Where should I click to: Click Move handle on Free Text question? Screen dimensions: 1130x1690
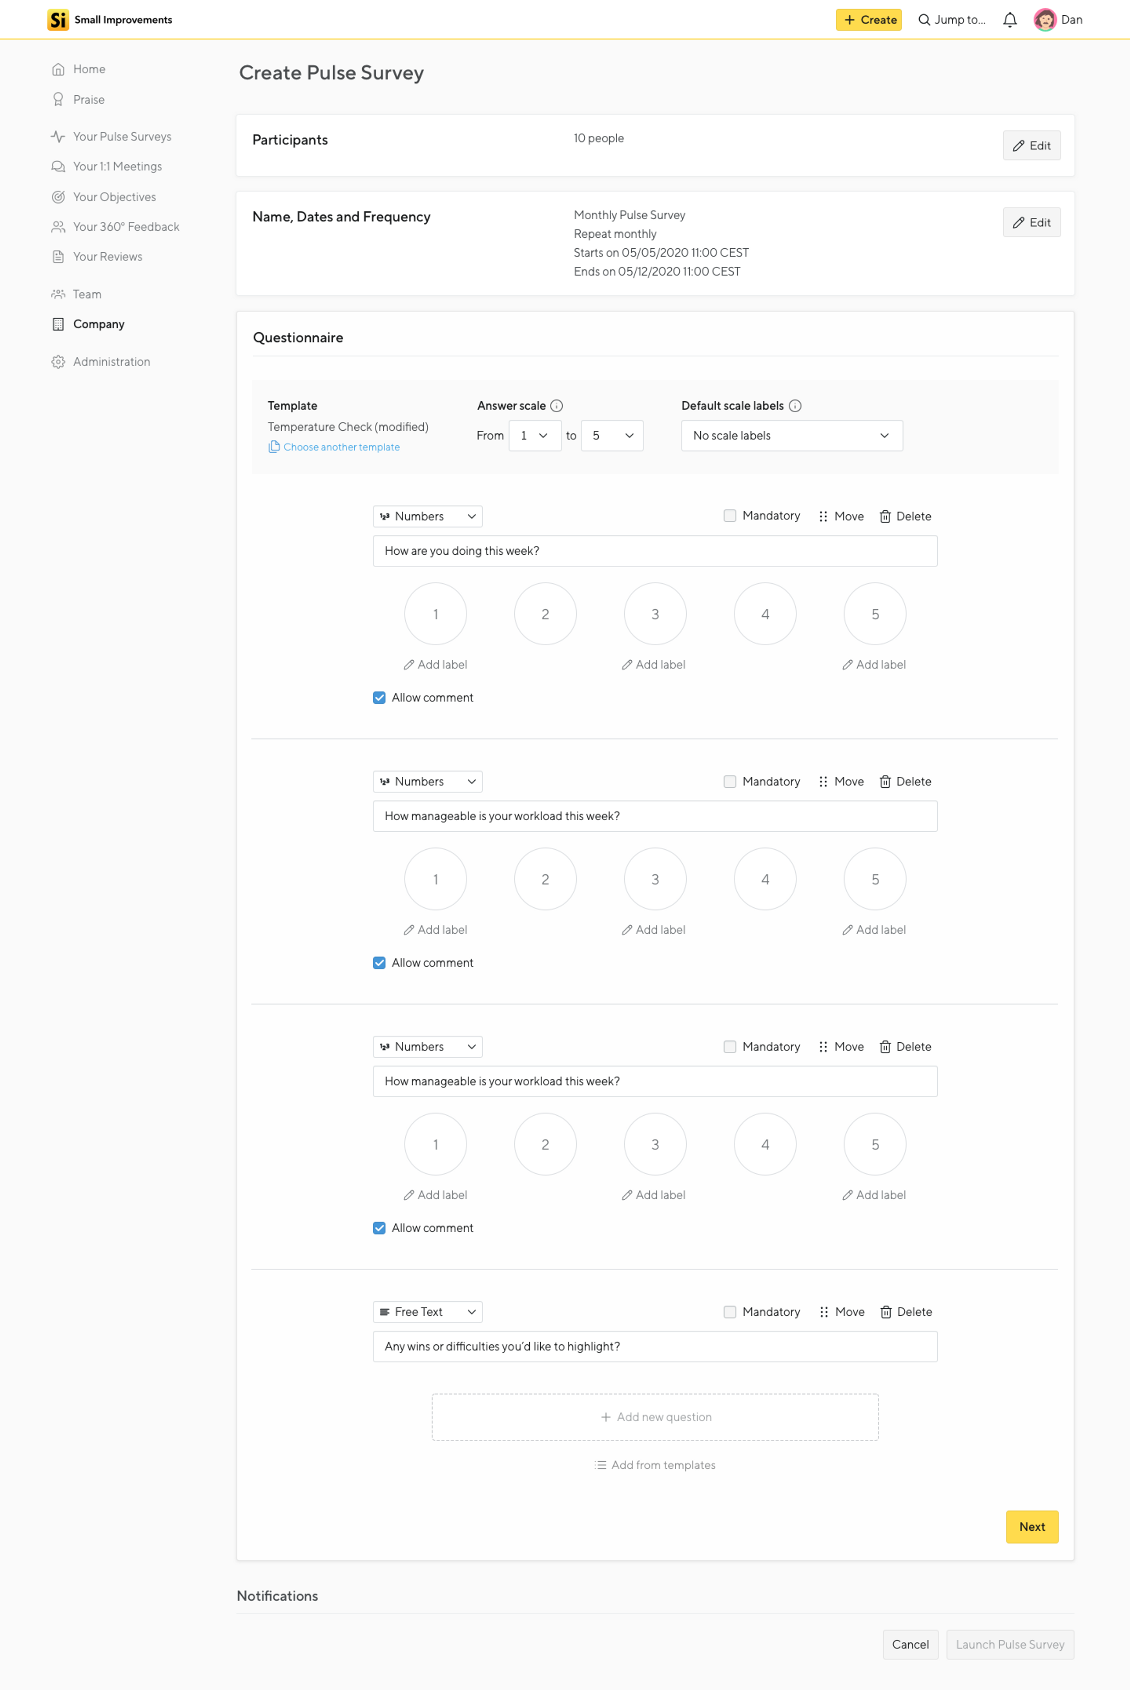point(842,1312)
